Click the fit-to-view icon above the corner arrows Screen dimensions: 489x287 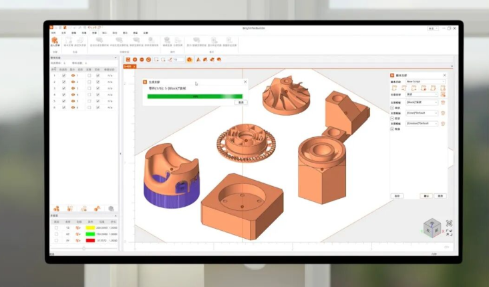click(x=449, y=223)
